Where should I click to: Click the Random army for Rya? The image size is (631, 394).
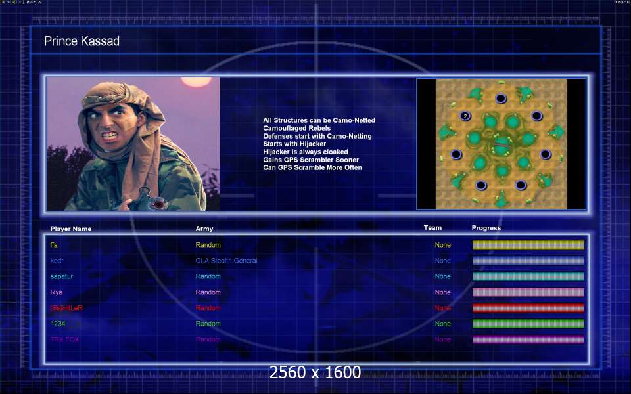[x=208, y=292]
